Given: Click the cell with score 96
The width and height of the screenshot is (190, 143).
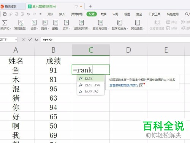Looking at the screenshot, I should pyautogui.click(x=53, y=88).
